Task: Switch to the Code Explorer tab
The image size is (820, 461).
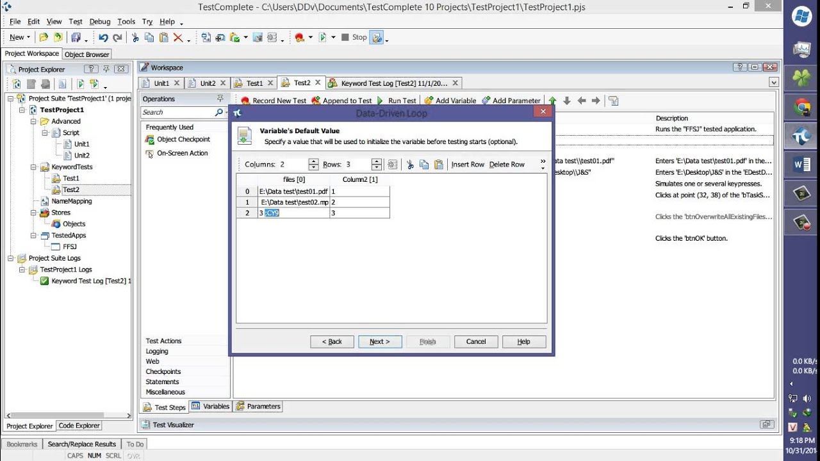Action: (79, 426)
